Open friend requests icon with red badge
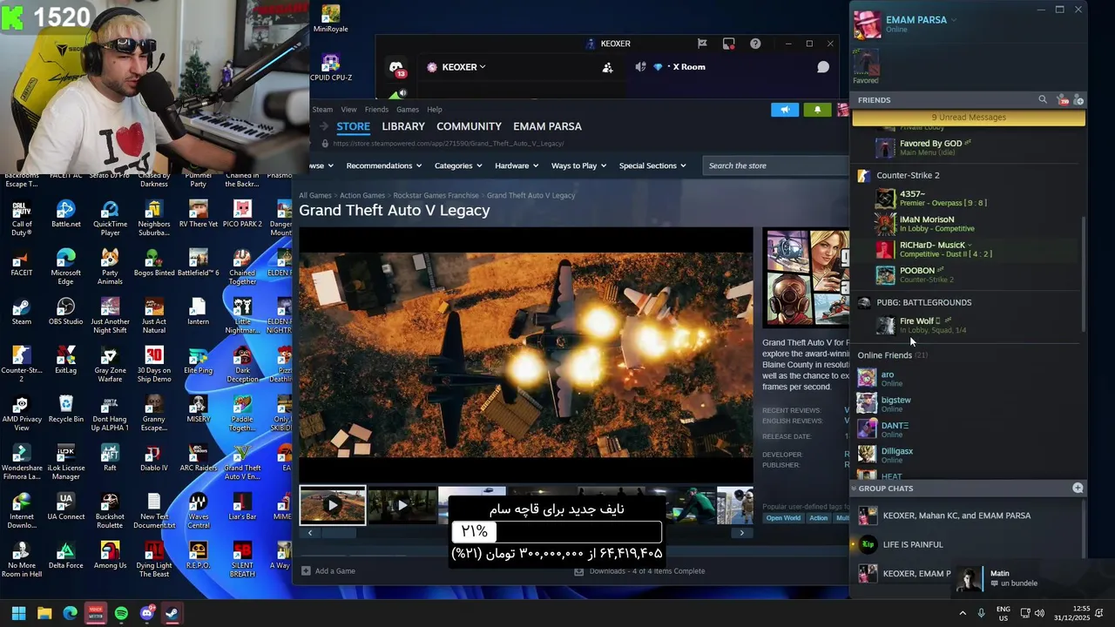Screen dimensions: 1115x627 pyautogui.click(x=1062, y=100)
